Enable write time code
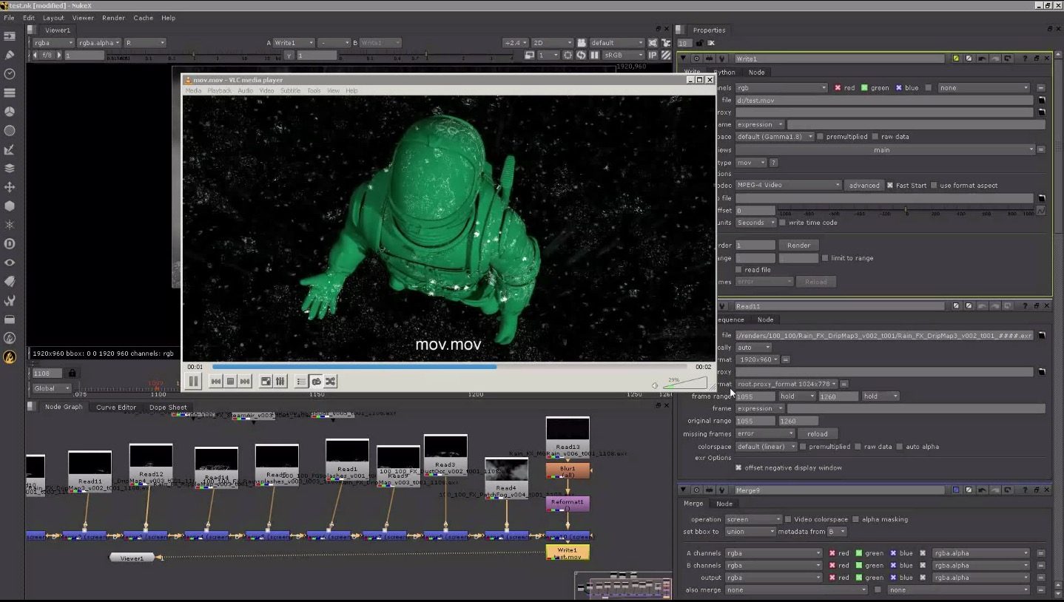This screenshot has width=1064, height=602. click(783, 222)
